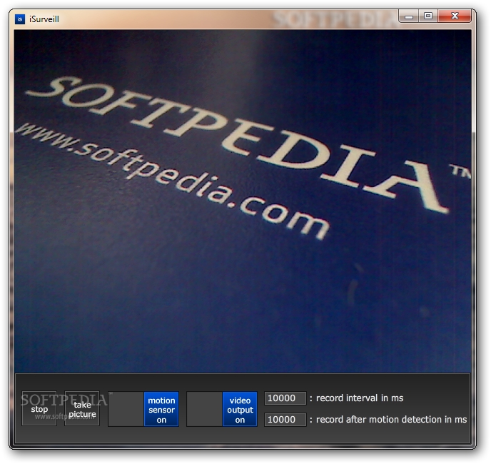Click the iSurveill app icon in title bar
Viewport: 491px width, 464px height.
coord(20,19)
